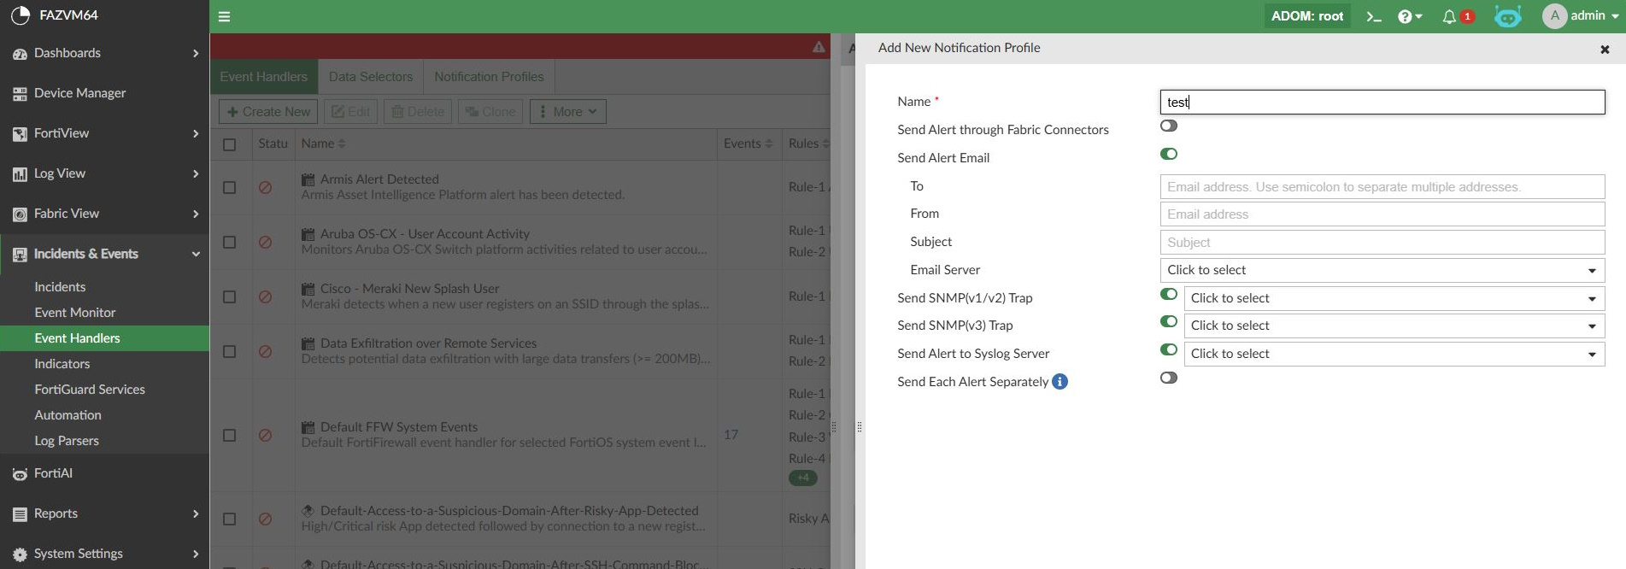Switch to the Data Selectors tab
The width and height of the screenshot is (1626, 569).
coord(371,77)
